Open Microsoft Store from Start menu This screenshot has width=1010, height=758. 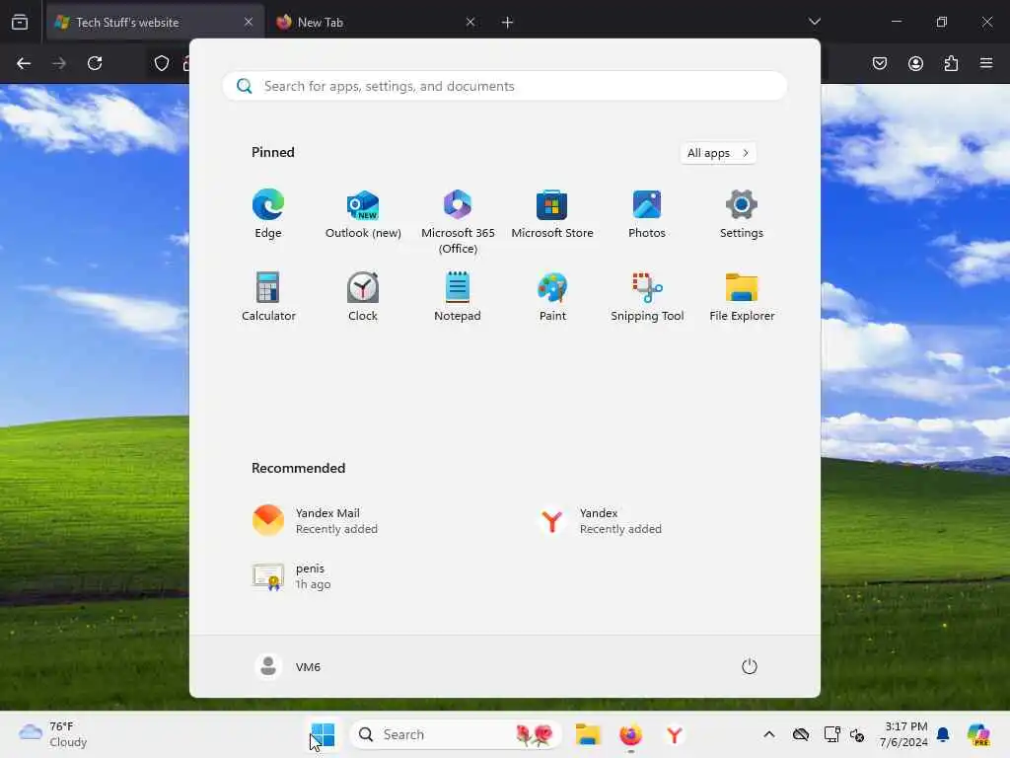[x=552, y=214]
